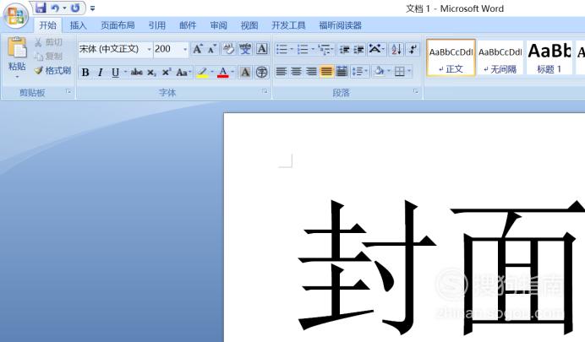Click the character border A icon

pyautogui.click(x=262, y=49)
